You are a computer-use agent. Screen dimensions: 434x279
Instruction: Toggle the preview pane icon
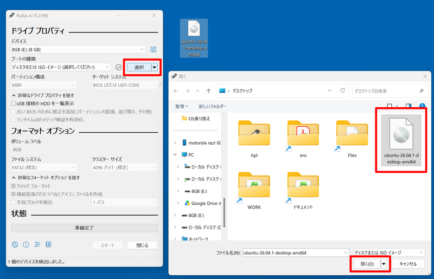tap(409, 106)
